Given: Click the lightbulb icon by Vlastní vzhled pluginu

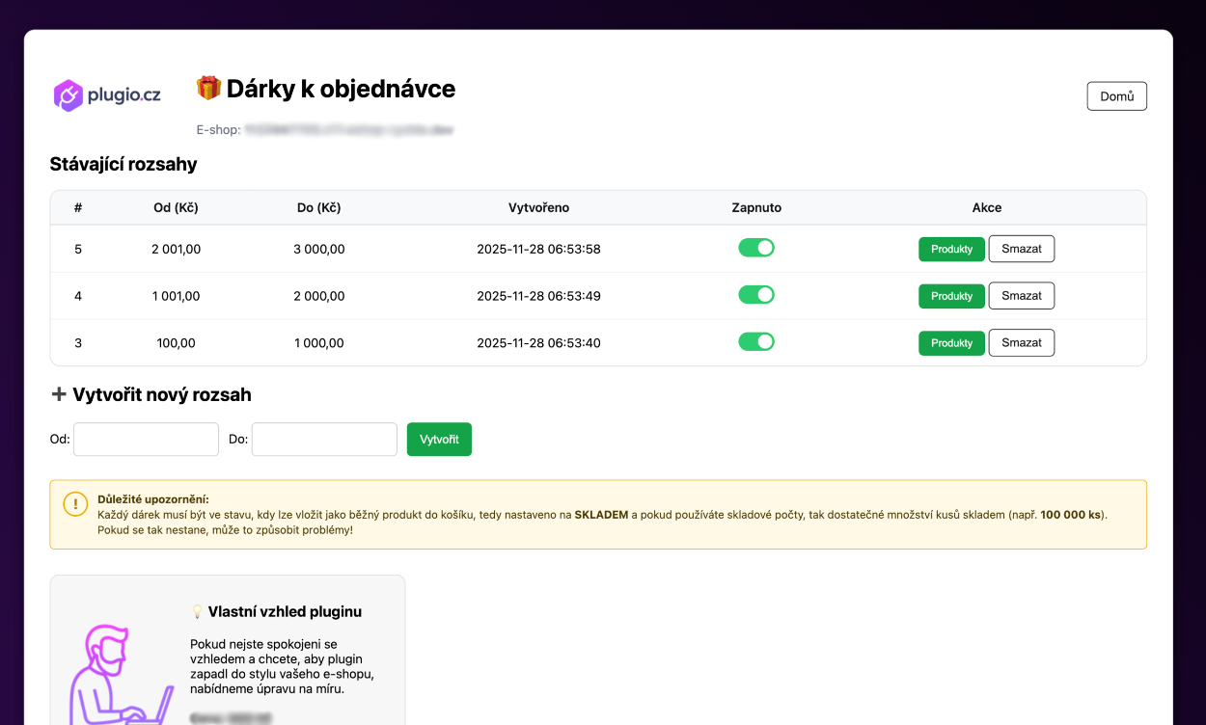Looking at the screenshot, I should pyautogui.click(x=198, y=612).
